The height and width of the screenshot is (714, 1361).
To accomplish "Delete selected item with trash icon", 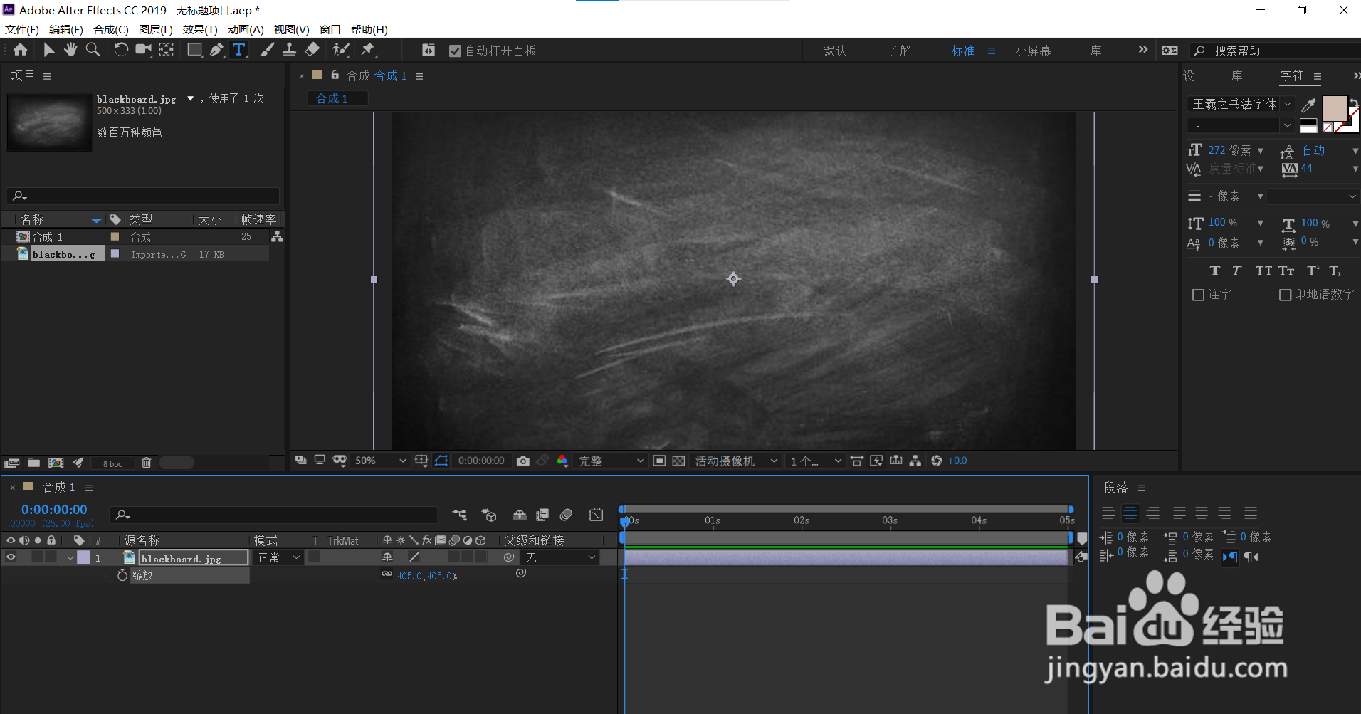I will tap(147, 463).
